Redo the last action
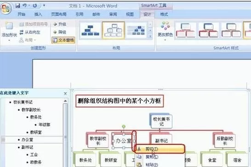This screenshot has width=251, height=167. [35, 6]
